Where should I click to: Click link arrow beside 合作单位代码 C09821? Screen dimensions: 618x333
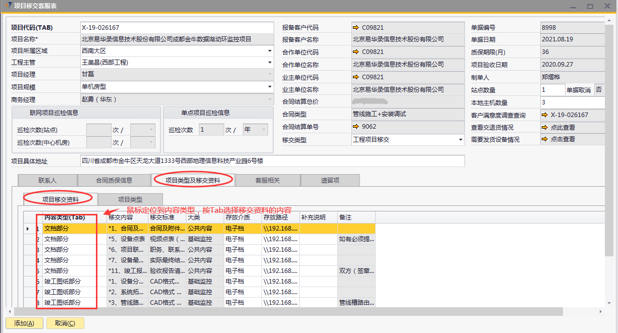[356, 52]
